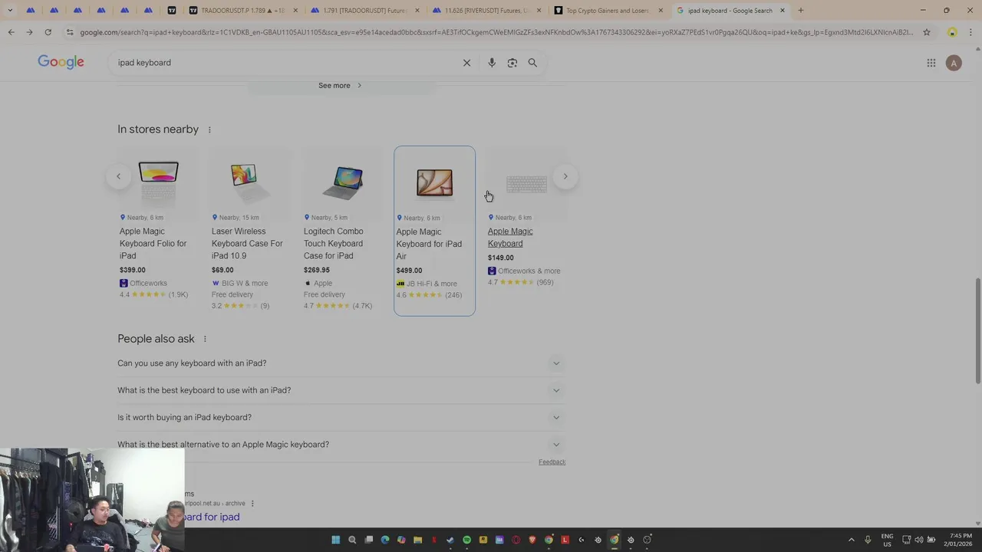Expand "What is the best alternative to an Apple Magic keyboard?"

(x=340, y=445)
